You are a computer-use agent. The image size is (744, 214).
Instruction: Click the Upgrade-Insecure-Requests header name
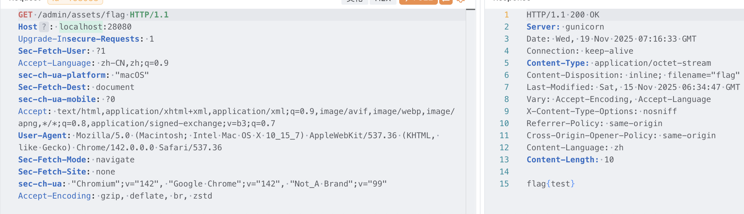(x=79, y=39)
